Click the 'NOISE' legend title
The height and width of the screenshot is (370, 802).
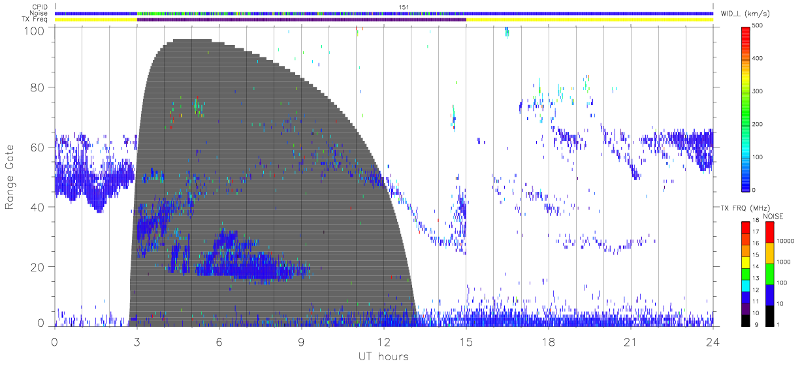773,217
